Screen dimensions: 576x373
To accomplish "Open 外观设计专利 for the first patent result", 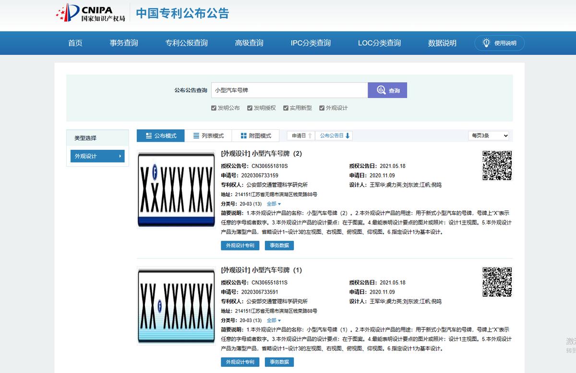I will 240,245.
